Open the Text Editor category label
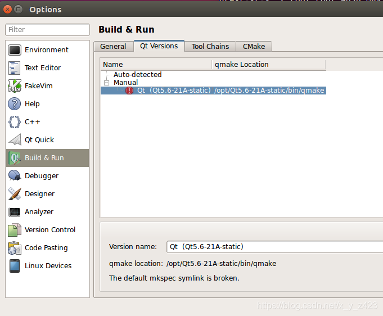The width and height of the screenshot is (383, 316). (x=43, y=68)
